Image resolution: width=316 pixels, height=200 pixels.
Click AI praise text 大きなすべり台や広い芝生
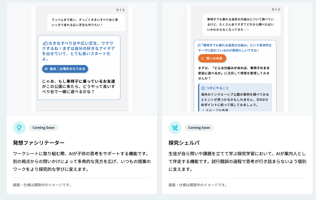(79, 51)
